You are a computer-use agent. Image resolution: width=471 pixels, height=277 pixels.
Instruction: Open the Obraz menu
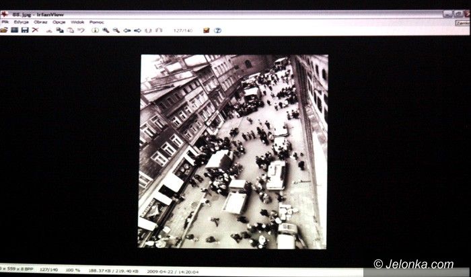point(40,22)
